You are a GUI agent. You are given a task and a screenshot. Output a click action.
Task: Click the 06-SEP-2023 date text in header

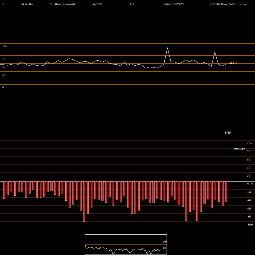[174, 4]
